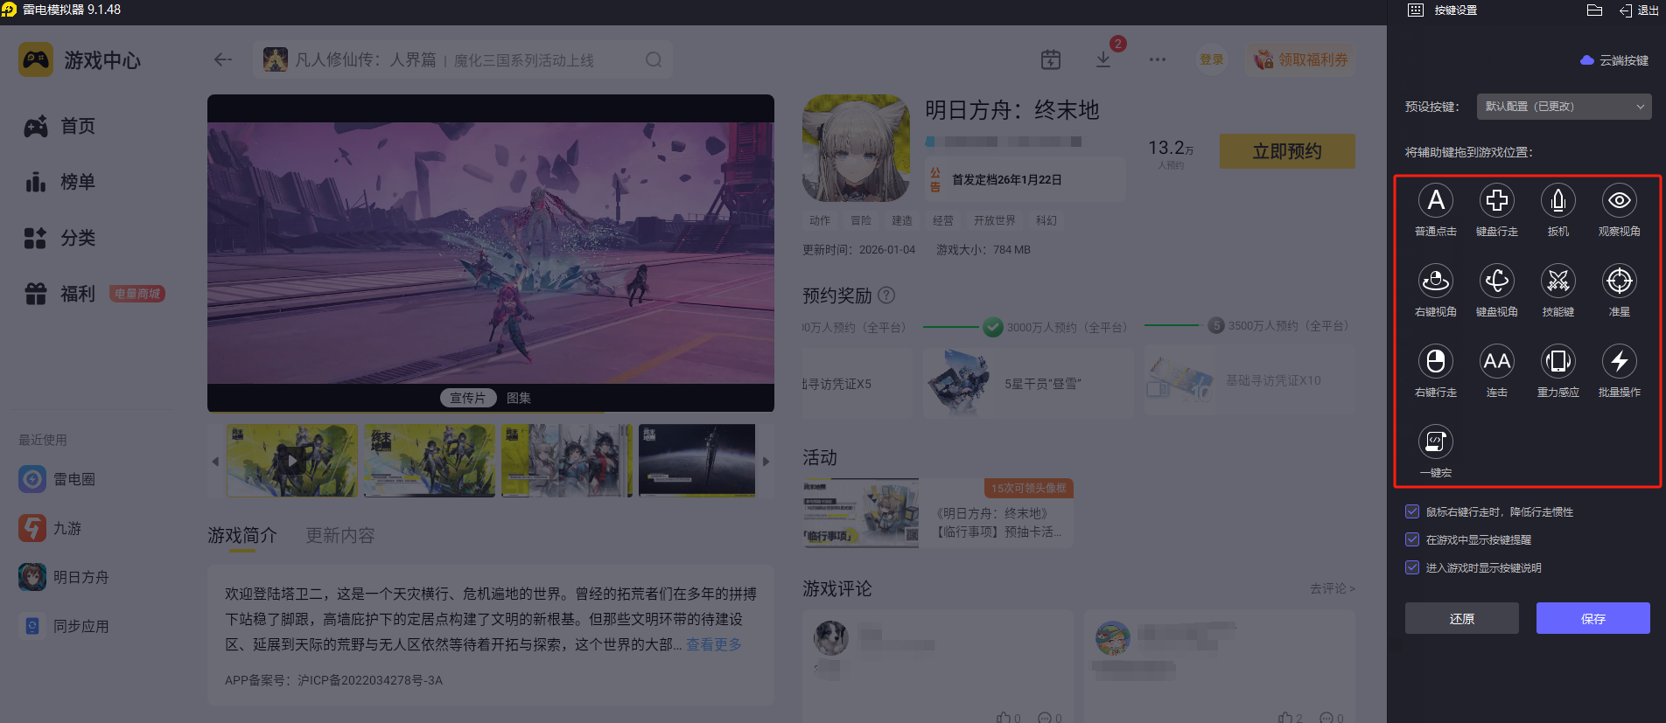Select the video thumbnail with play icon

(x=292, y=461)
